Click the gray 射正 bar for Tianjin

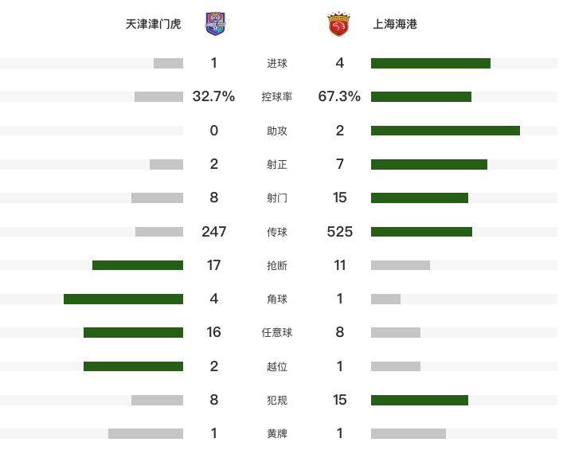point(166,164)
